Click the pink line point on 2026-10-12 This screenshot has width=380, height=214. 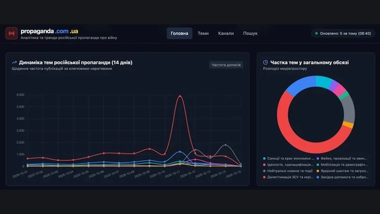click(x=196, y=159)
